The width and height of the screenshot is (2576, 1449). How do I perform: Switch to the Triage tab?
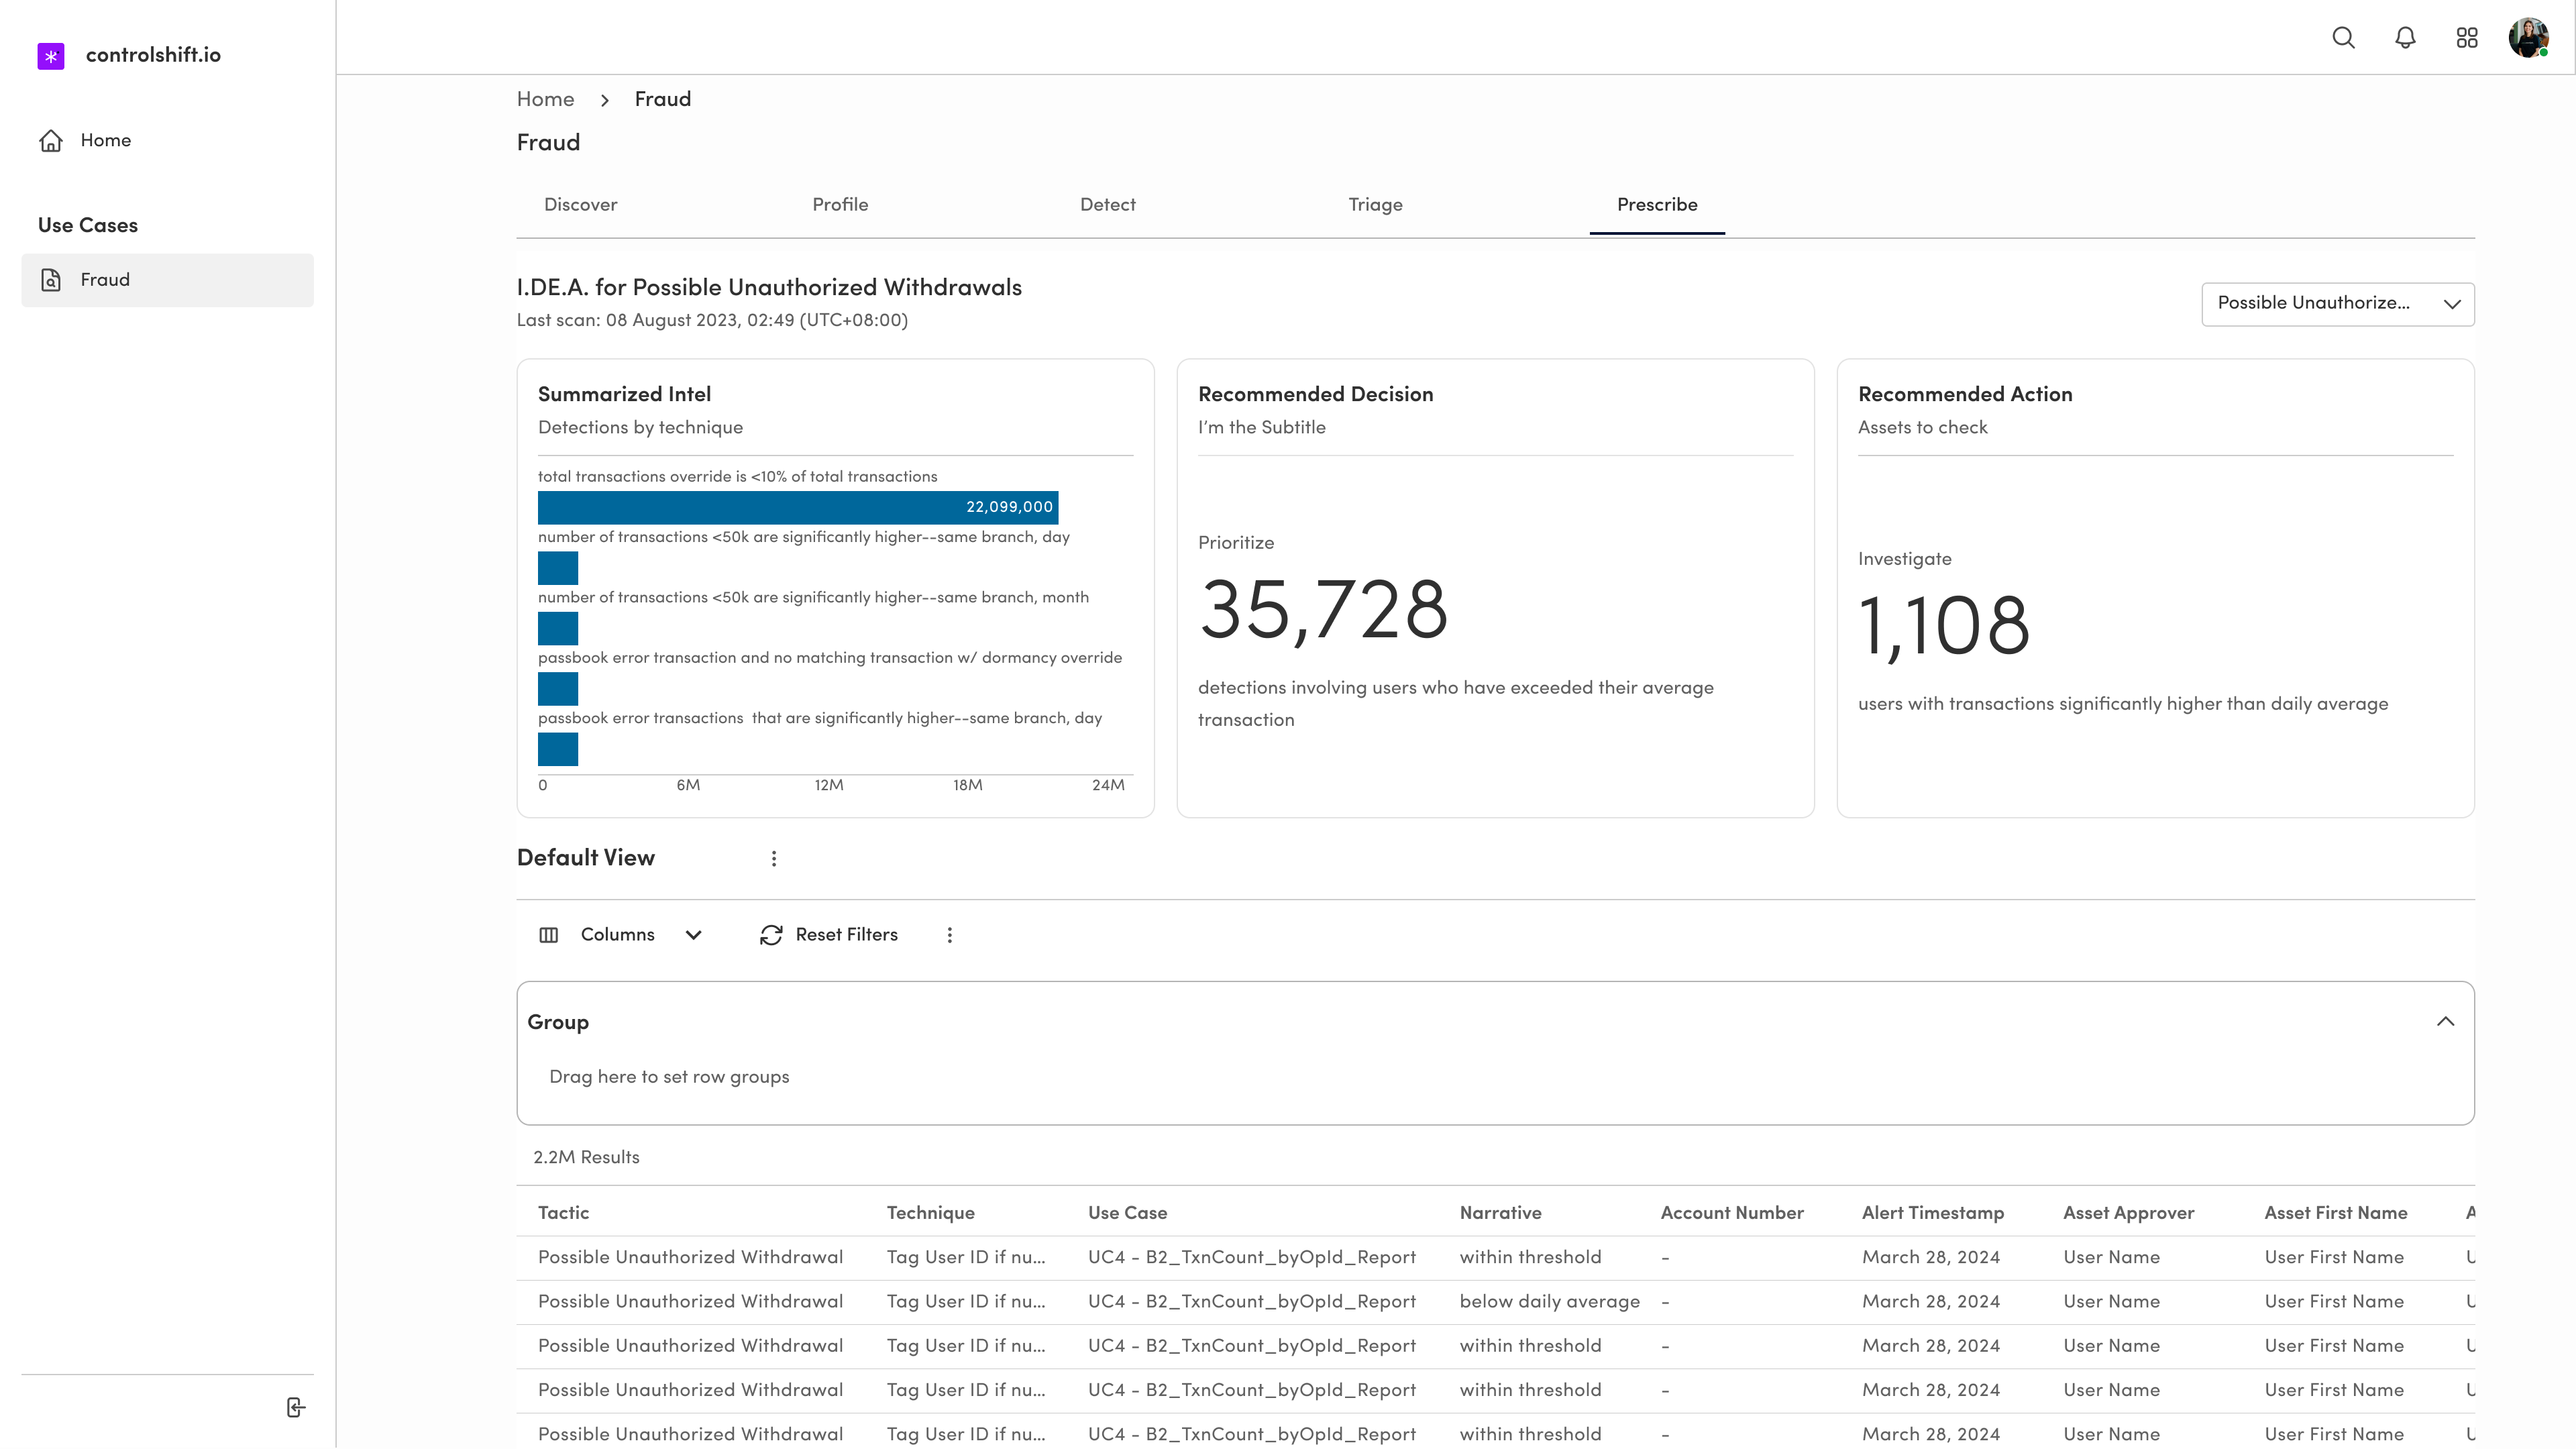pyautogui.click(x=1375, y=205)
